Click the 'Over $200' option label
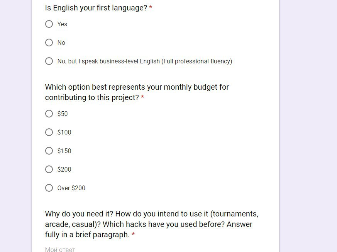Screen dimensions: 337x252 coord(71,188)
